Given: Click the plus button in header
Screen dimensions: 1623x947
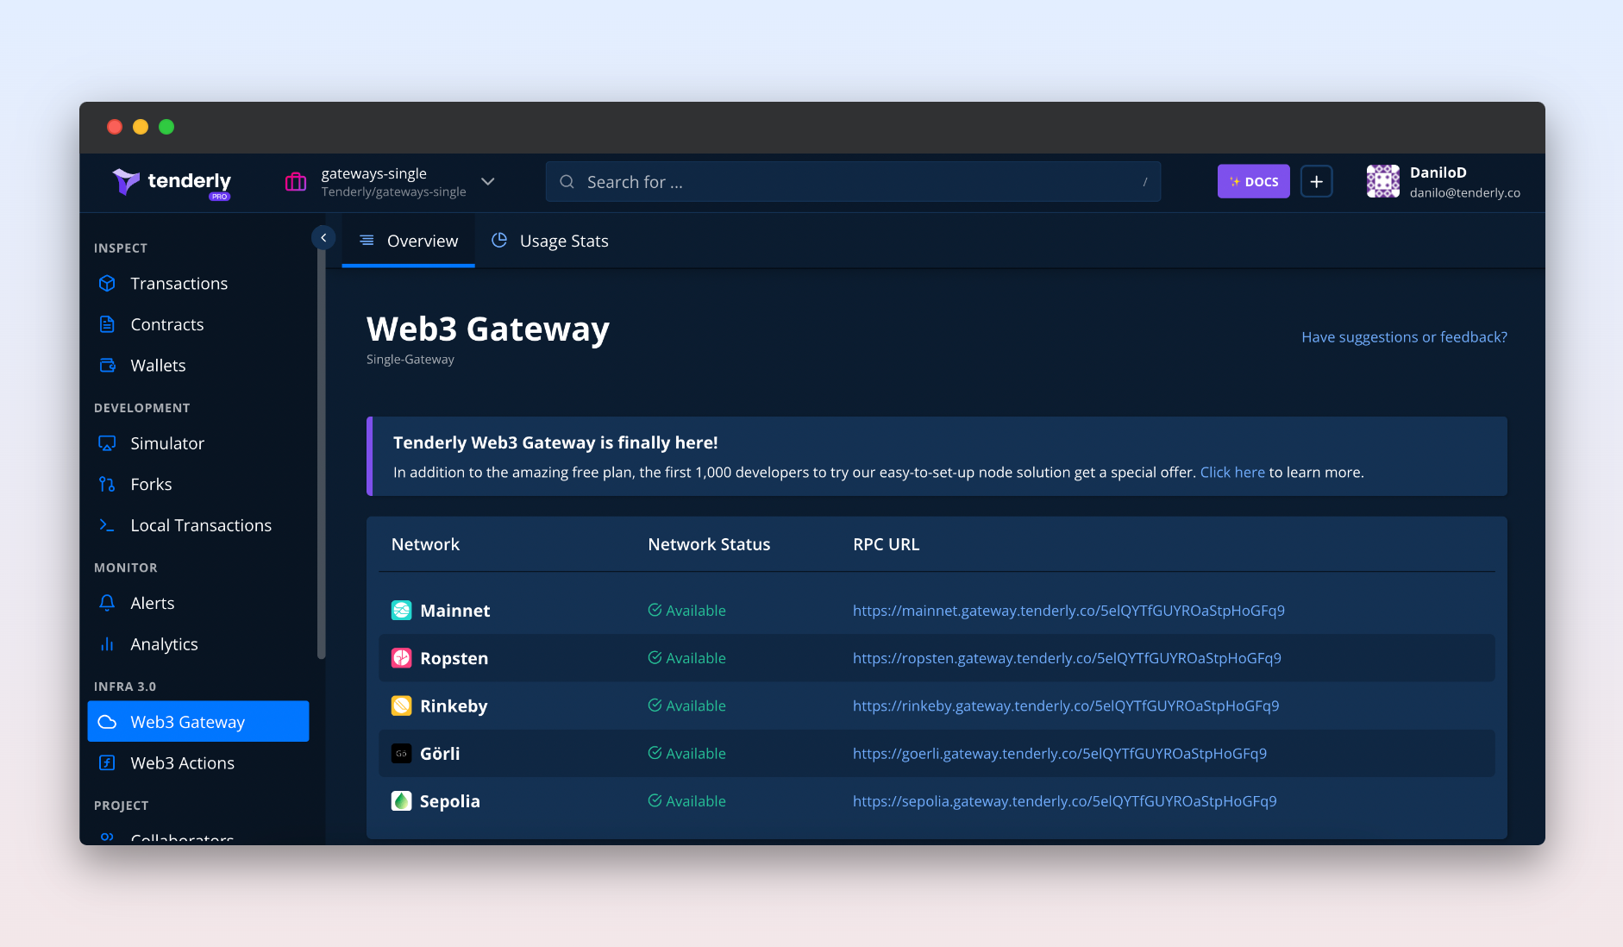Looking at the screenshot, I should [x=1316, y=182].
